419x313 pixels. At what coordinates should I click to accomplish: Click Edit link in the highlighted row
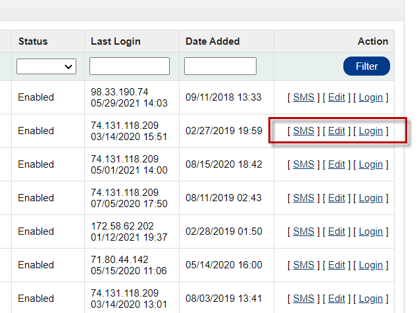click(336, 131)
